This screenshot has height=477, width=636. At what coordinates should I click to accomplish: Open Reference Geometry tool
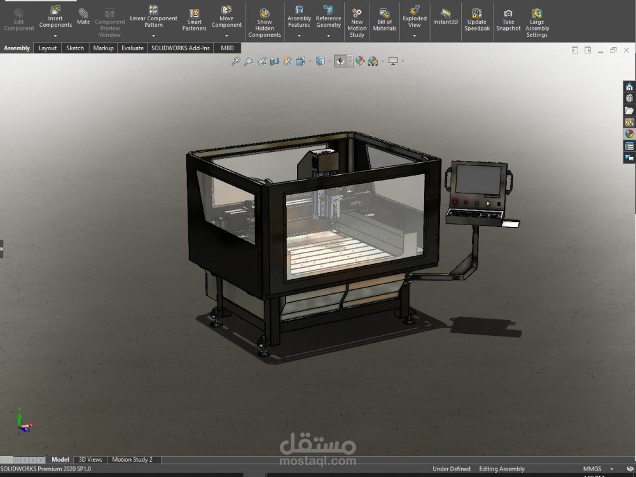click(328, 17)
